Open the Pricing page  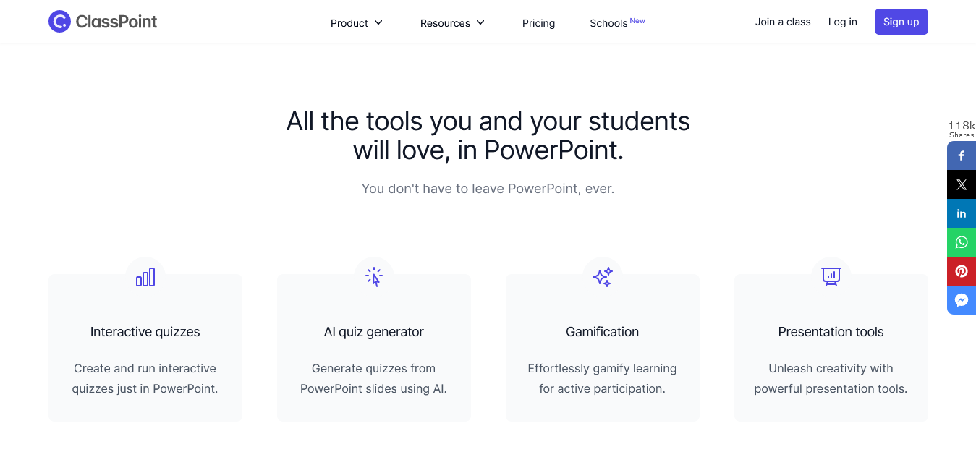click(538, 23)
